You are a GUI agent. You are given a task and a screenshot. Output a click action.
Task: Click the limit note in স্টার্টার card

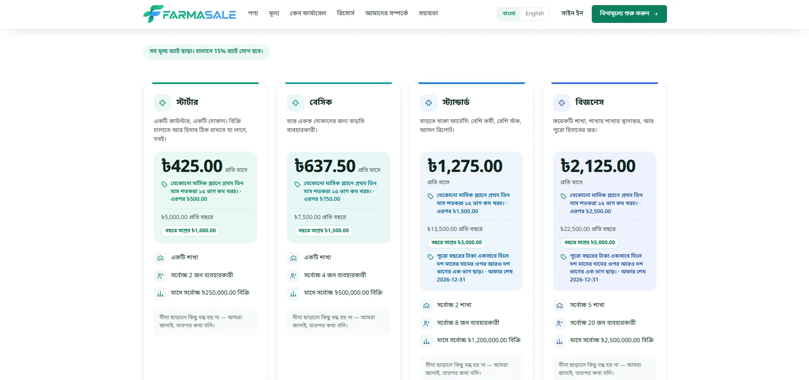(x=205, y=321)
